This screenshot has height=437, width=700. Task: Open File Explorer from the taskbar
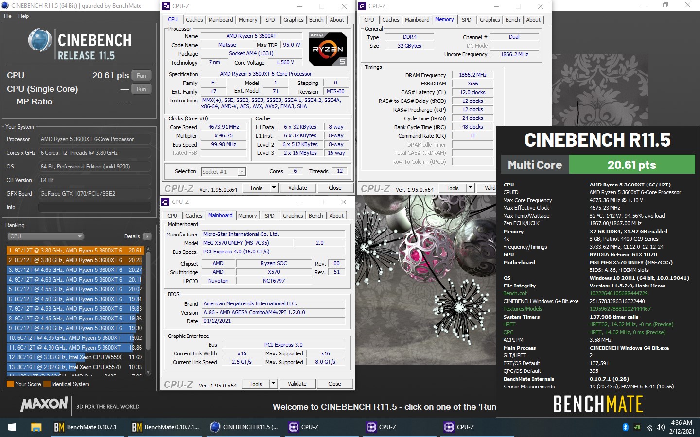pyautogui.click(x=36, y=427)
